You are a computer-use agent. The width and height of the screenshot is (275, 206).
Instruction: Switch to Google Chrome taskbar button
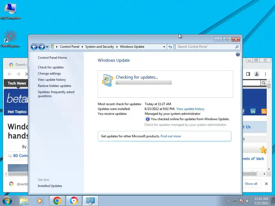point(57,201)
